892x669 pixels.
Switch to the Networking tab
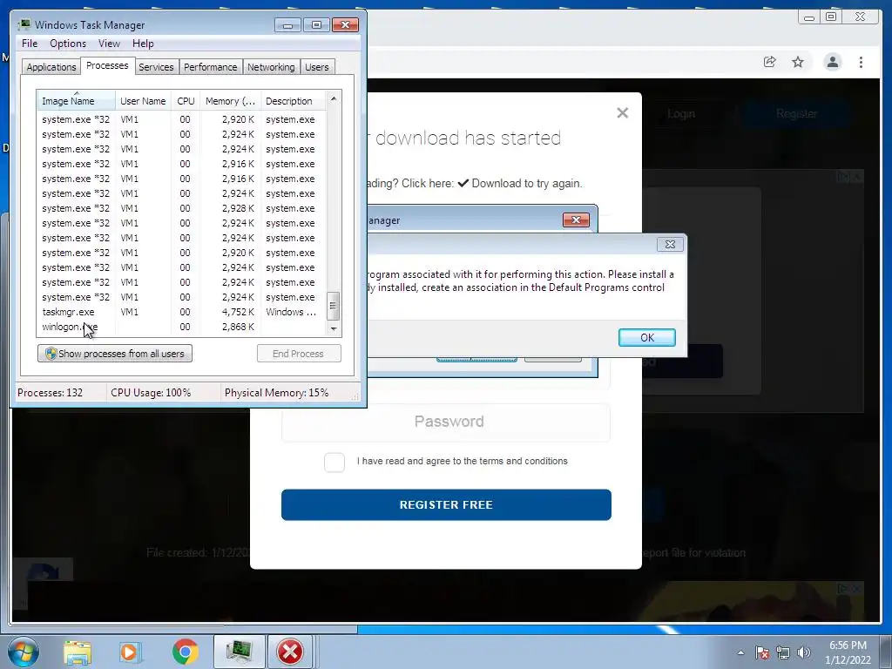(271, 67)
